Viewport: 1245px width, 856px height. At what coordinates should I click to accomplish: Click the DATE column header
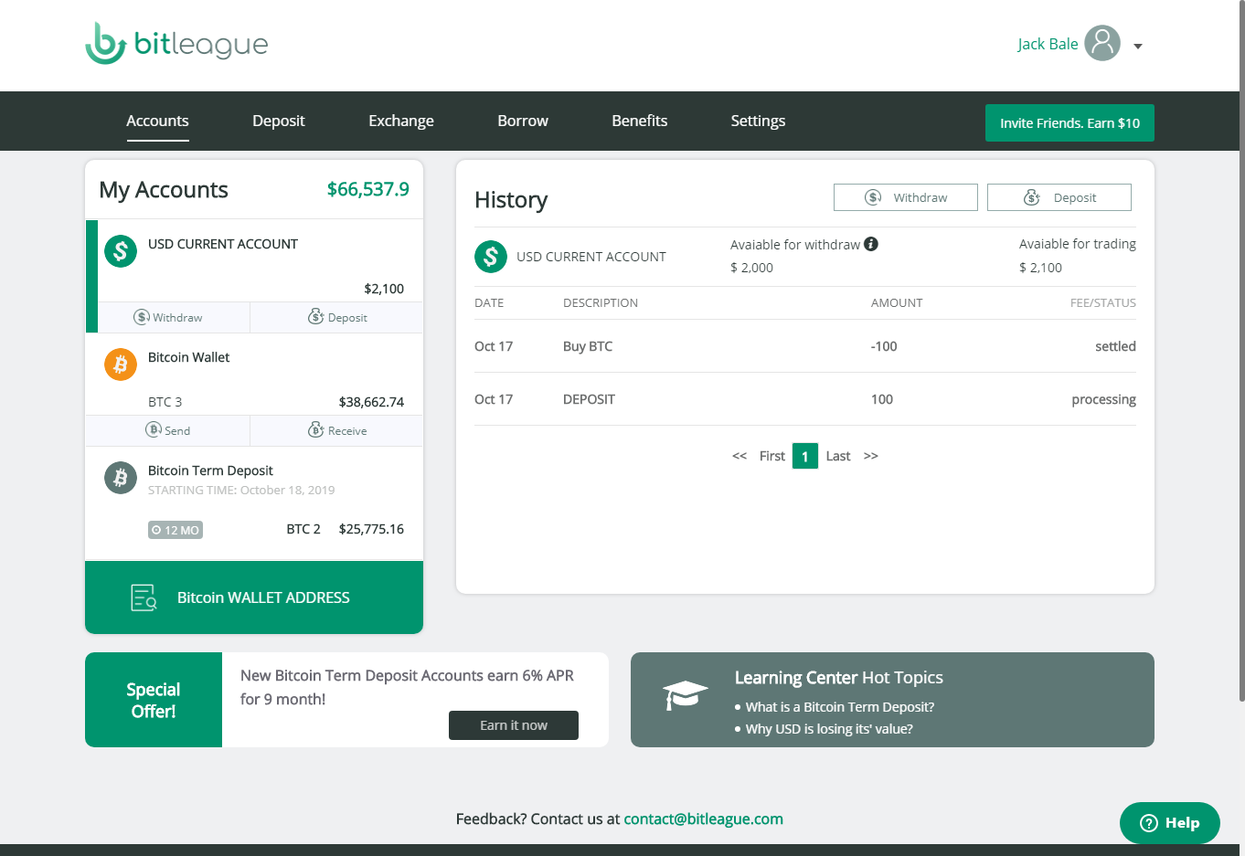point(489,302)
